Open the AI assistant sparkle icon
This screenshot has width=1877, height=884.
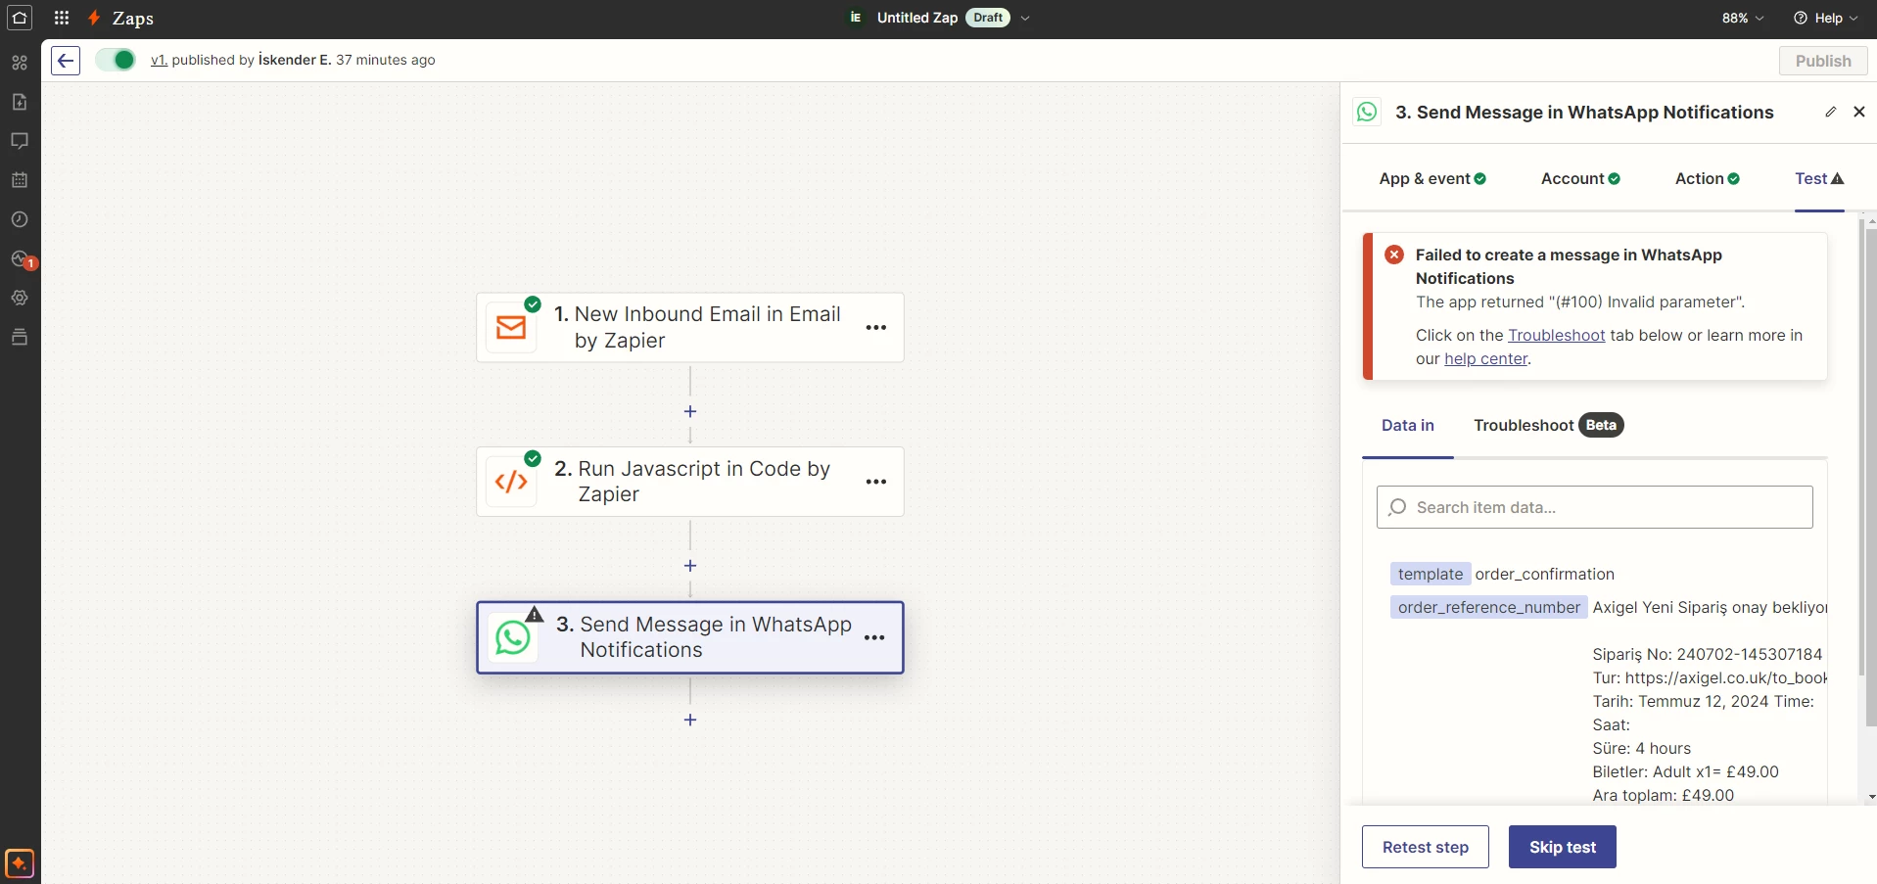[x=20, y=863]
